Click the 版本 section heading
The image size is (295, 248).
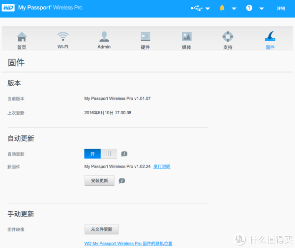[x=14, y=83]
